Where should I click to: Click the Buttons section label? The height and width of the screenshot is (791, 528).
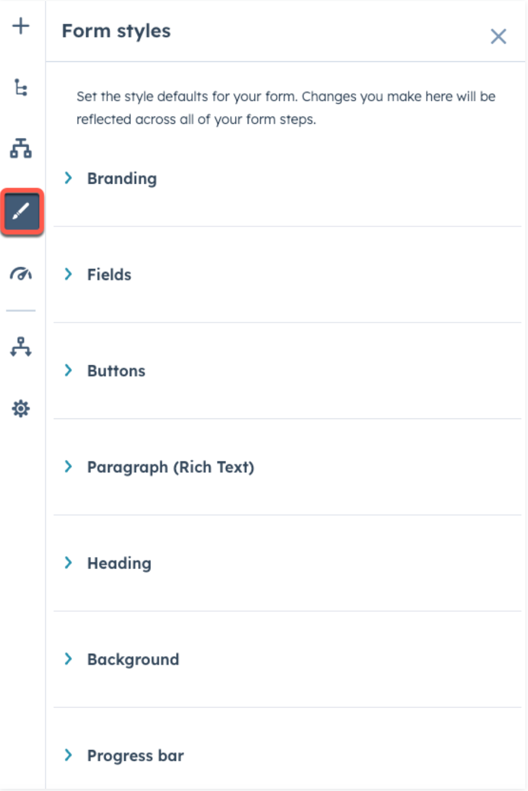(x=116, y=371)
